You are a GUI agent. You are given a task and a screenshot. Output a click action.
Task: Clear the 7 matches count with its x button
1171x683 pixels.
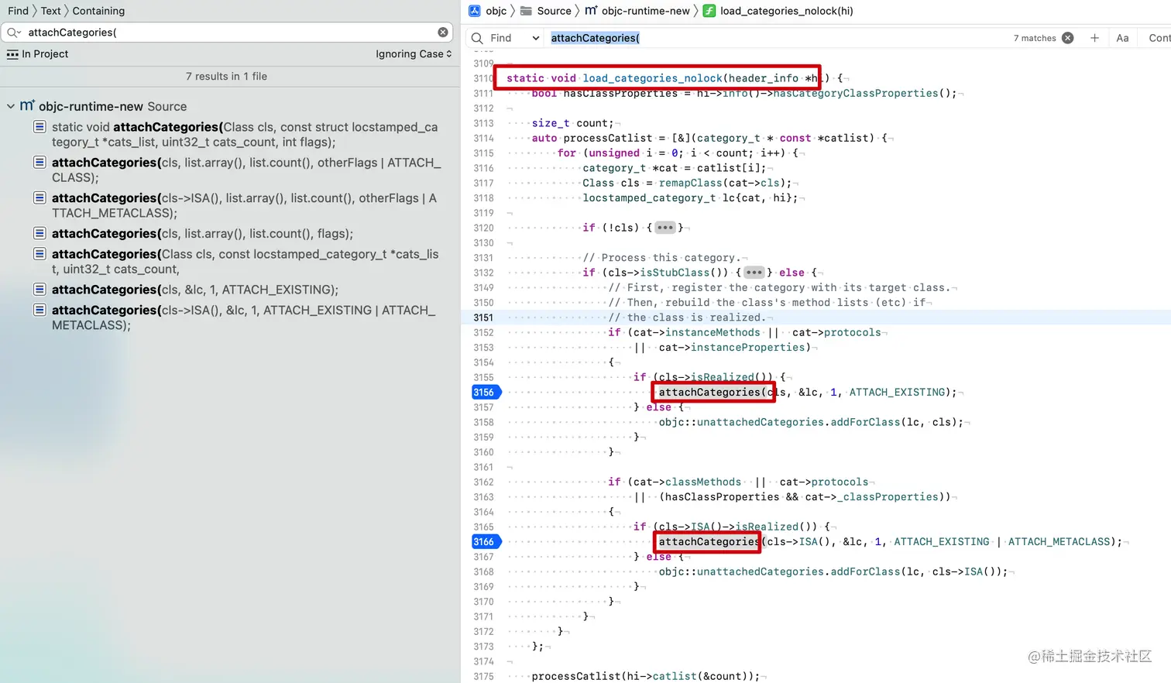(x=1067, y=37)
